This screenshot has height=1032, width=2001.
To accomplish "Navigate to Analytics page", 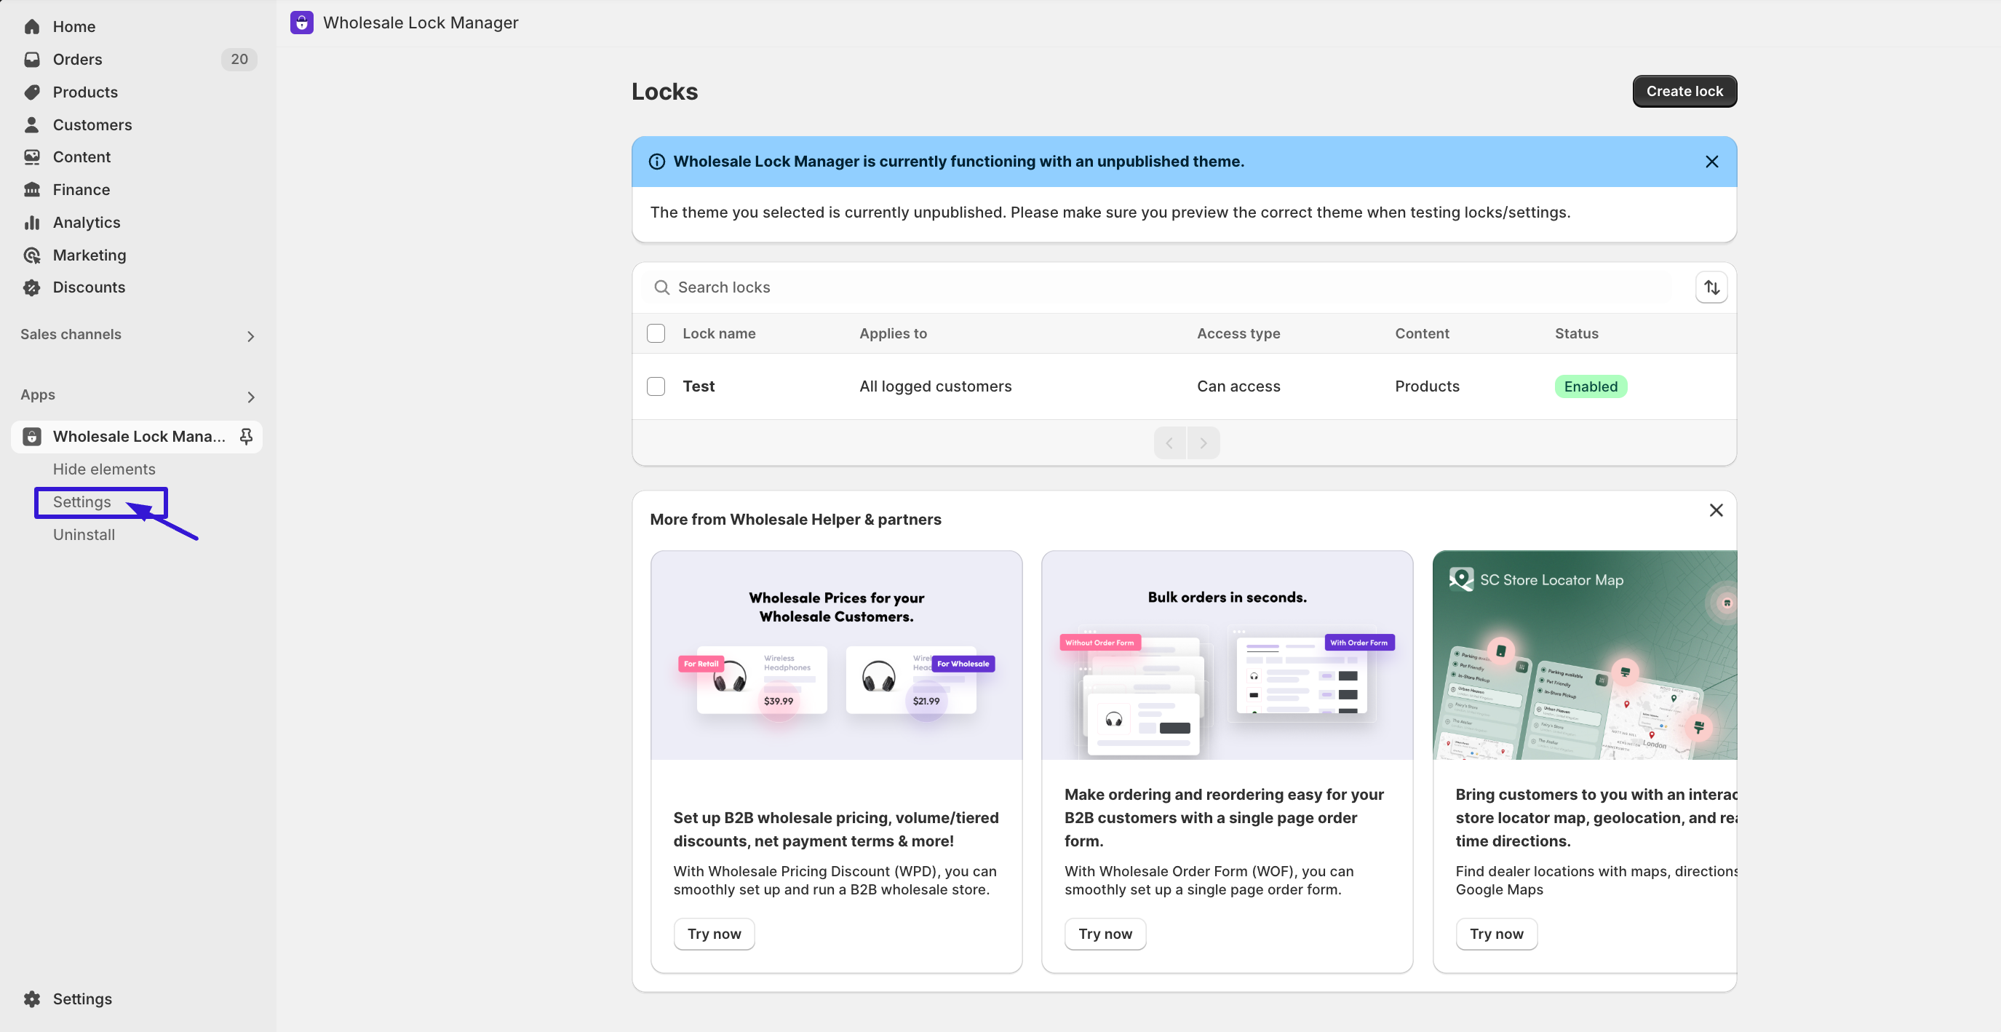I will click(87, 222).
